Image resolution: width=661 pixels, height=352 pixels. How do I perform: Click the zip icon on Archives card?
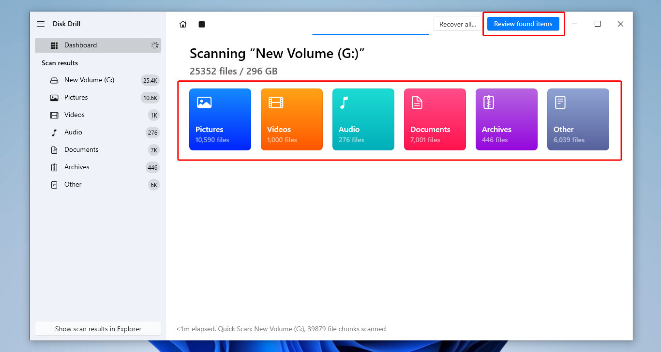(489, 103)
